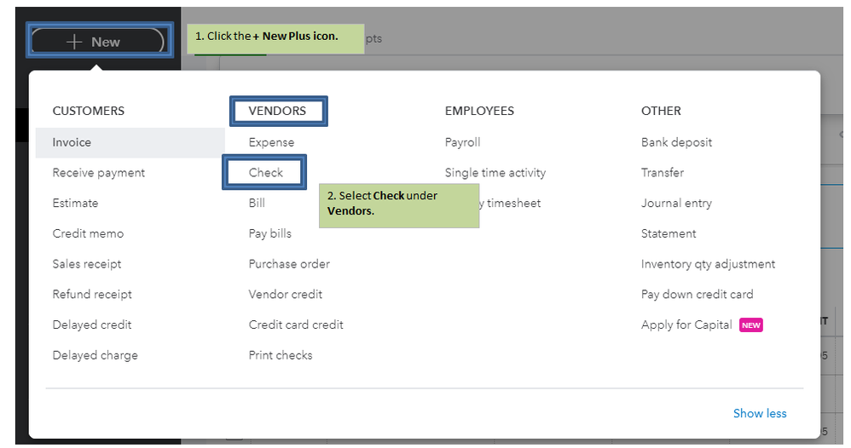The image size is (851, 448).
Task: Select Pay down credit card
Action: [x=698, y=295]
